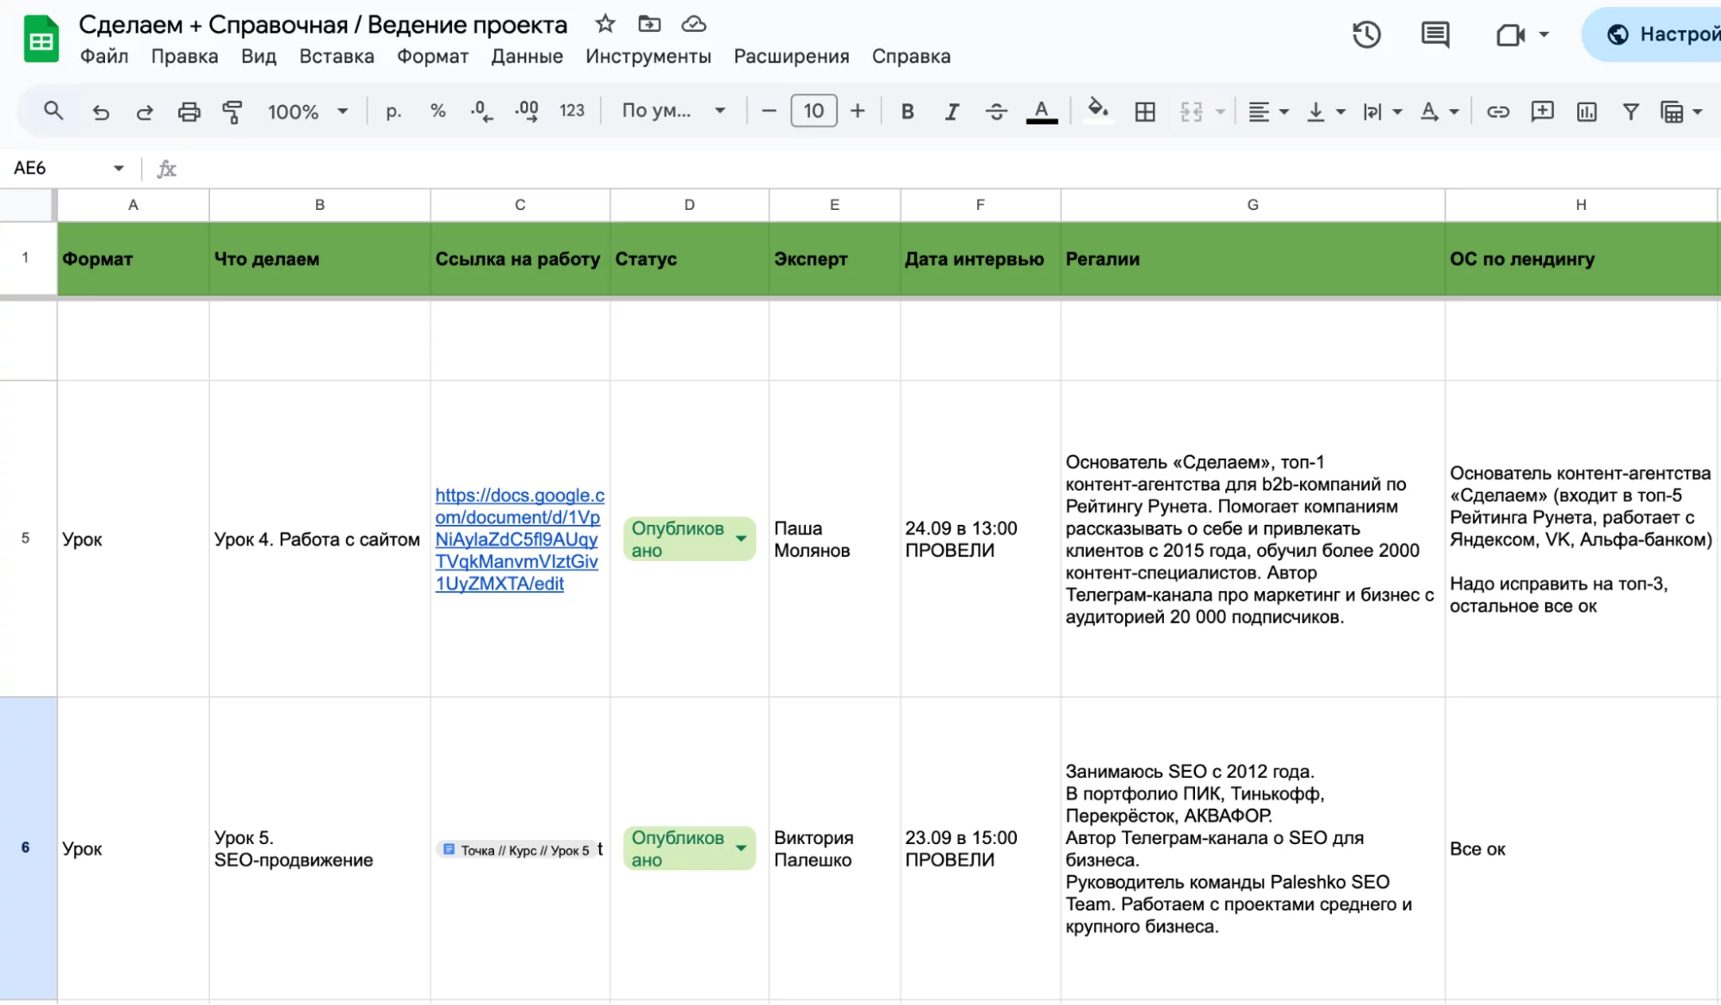This screenshot has width=1721, height=1005.
Task: Open status dropdown for Урок 4 row
Action: pos(740,539)
